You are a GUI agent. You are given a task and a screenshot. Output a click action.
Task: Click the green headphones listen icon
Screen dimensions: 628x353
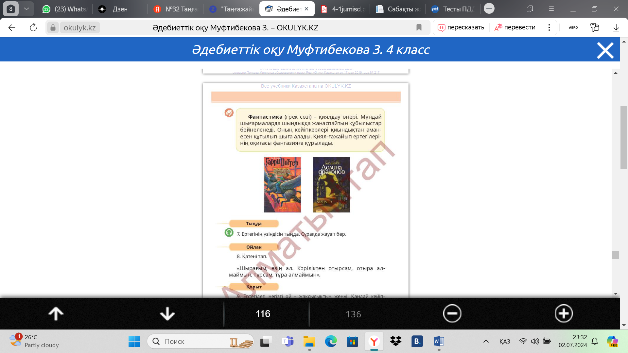click(229, 233)
